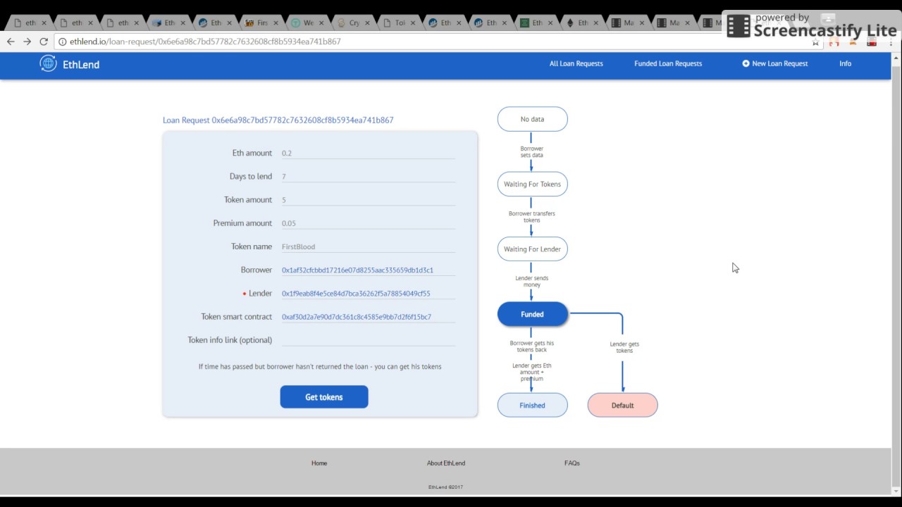This screenshot has height=507, width=902.
Task: Click the 'Lender sends money' step text
Action: pyautogui.click(x=532, y=282)
